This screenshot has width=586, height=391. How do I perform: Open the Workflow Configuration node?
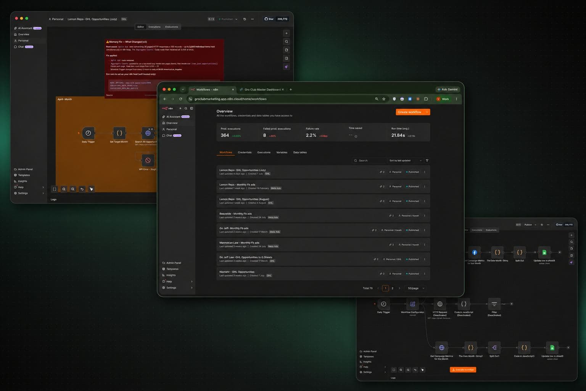[412, 304]
